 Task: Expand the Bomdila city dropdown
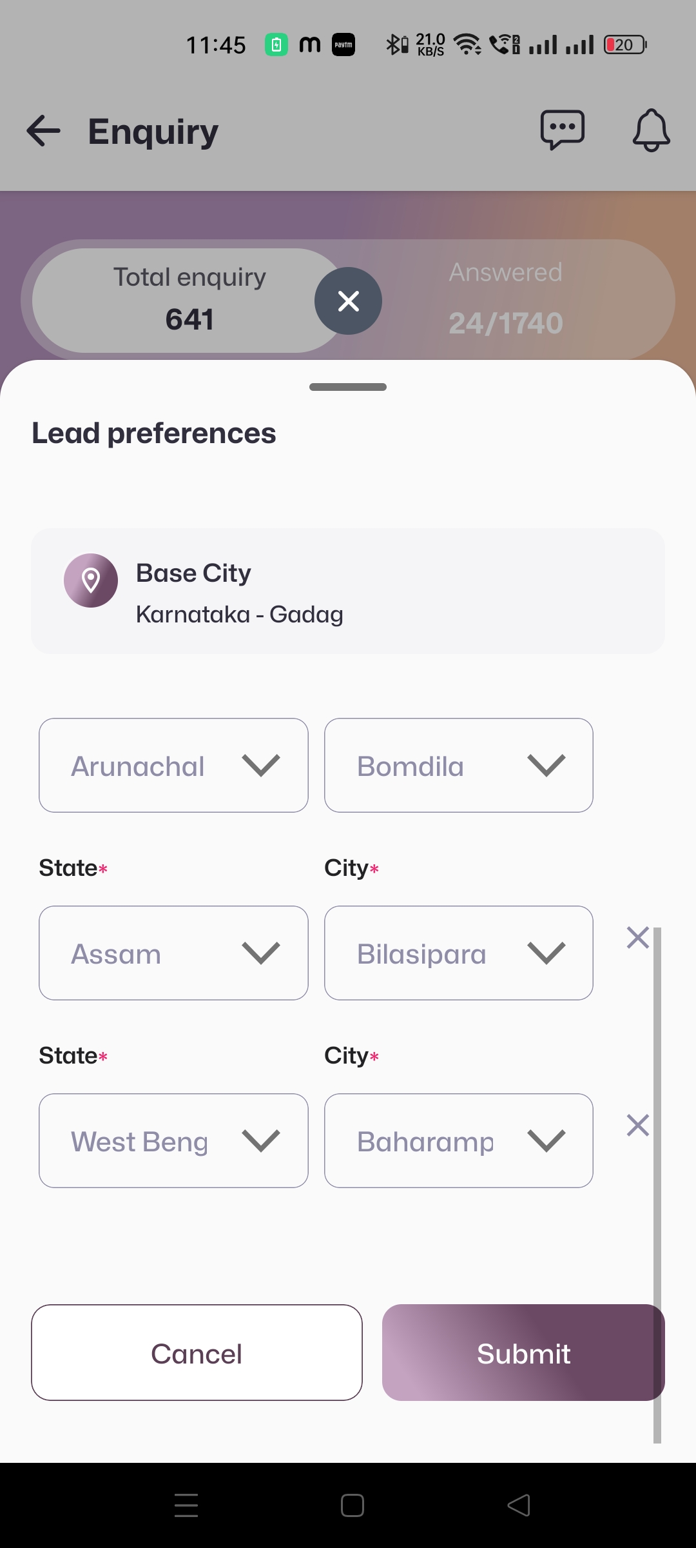[458, 766]
